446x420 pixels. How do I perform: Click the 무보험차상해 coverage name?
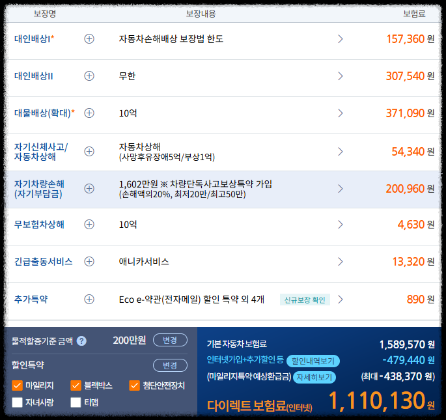pos(39,225)
